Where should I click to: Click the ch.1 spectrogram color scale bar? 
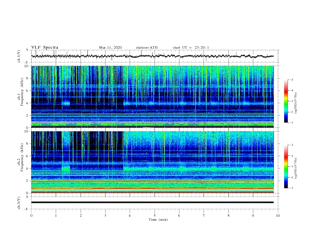tap(286, 101)
